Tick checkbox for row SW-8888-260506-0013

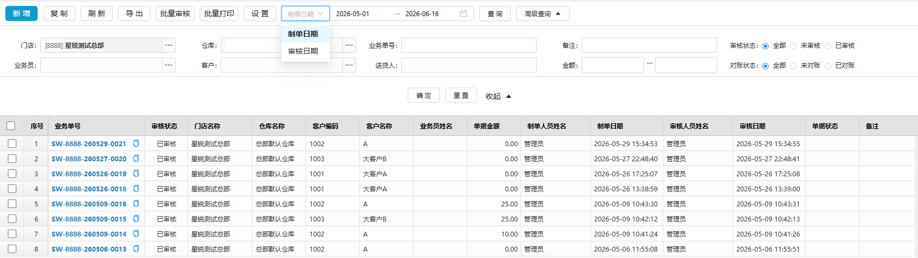pos(12,249)
